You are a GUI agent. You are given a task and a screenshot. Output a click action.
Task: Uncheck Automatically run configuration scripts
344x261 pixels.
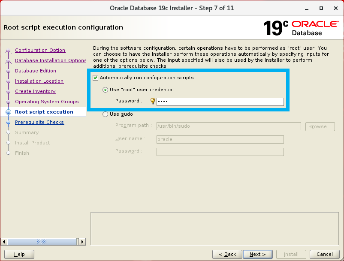(x=95, y=78)
